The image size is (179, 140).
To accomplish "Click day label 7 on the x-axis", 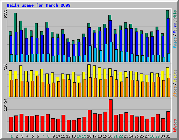I will (x=43, y=136).
